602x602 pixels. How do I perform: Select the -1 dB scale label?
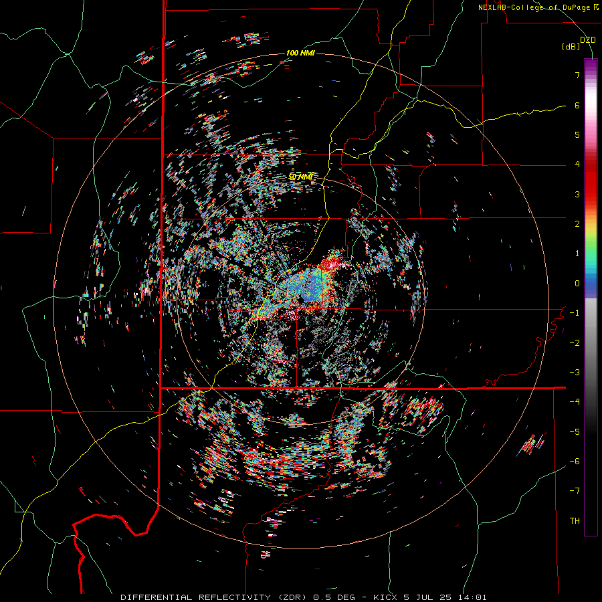[x=575, y=313]
